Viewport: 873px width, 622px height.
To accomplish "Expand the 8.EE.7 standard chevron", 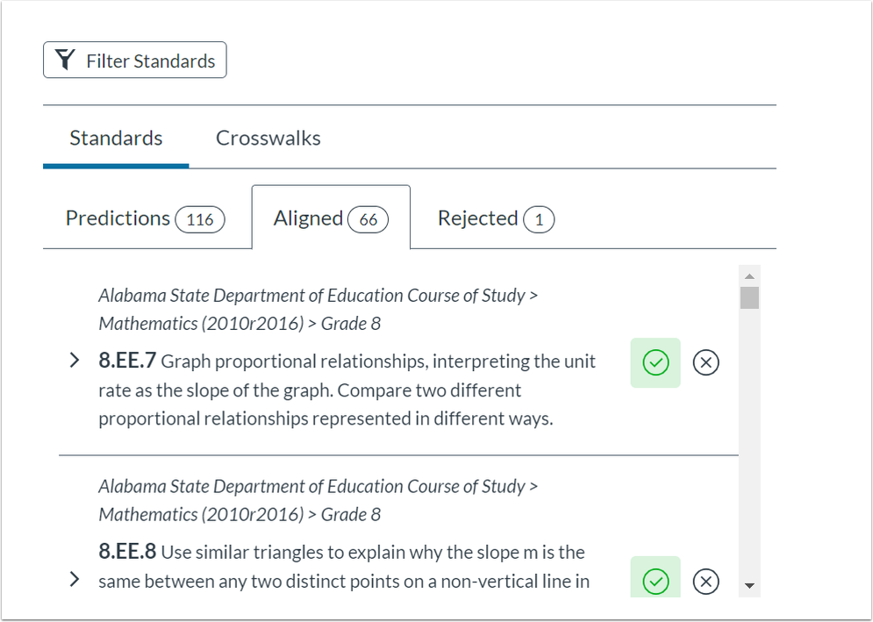I will tap(75, 361).
